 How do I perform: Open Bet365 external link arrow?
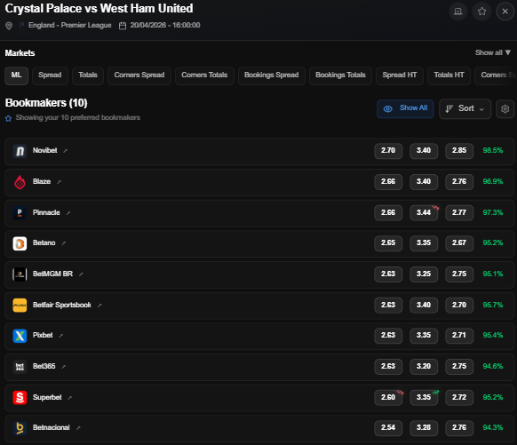coord(64,367)
